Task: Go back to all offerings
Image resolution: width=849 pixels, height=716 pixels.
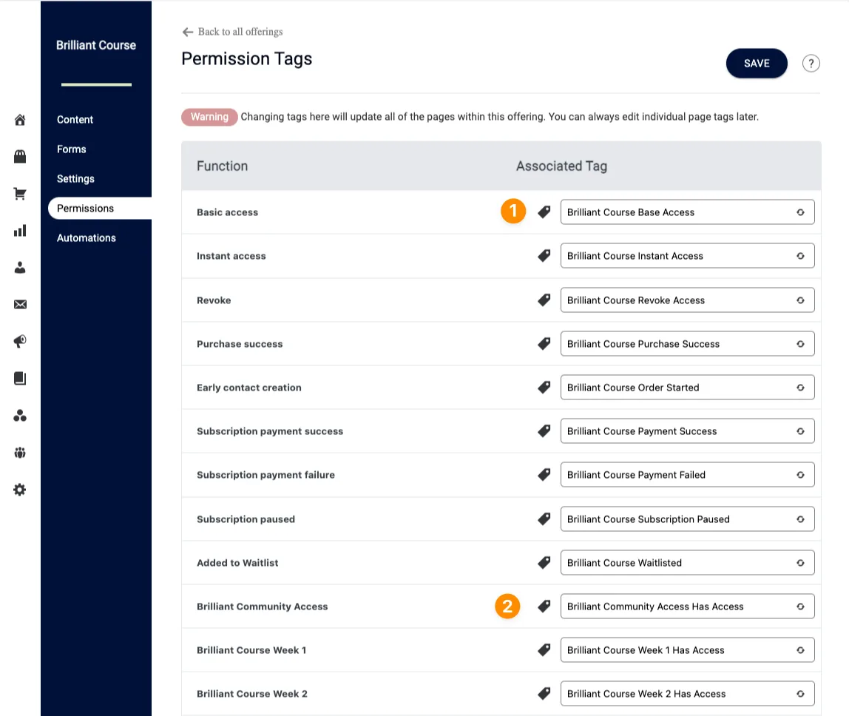Action: point(232,32)
